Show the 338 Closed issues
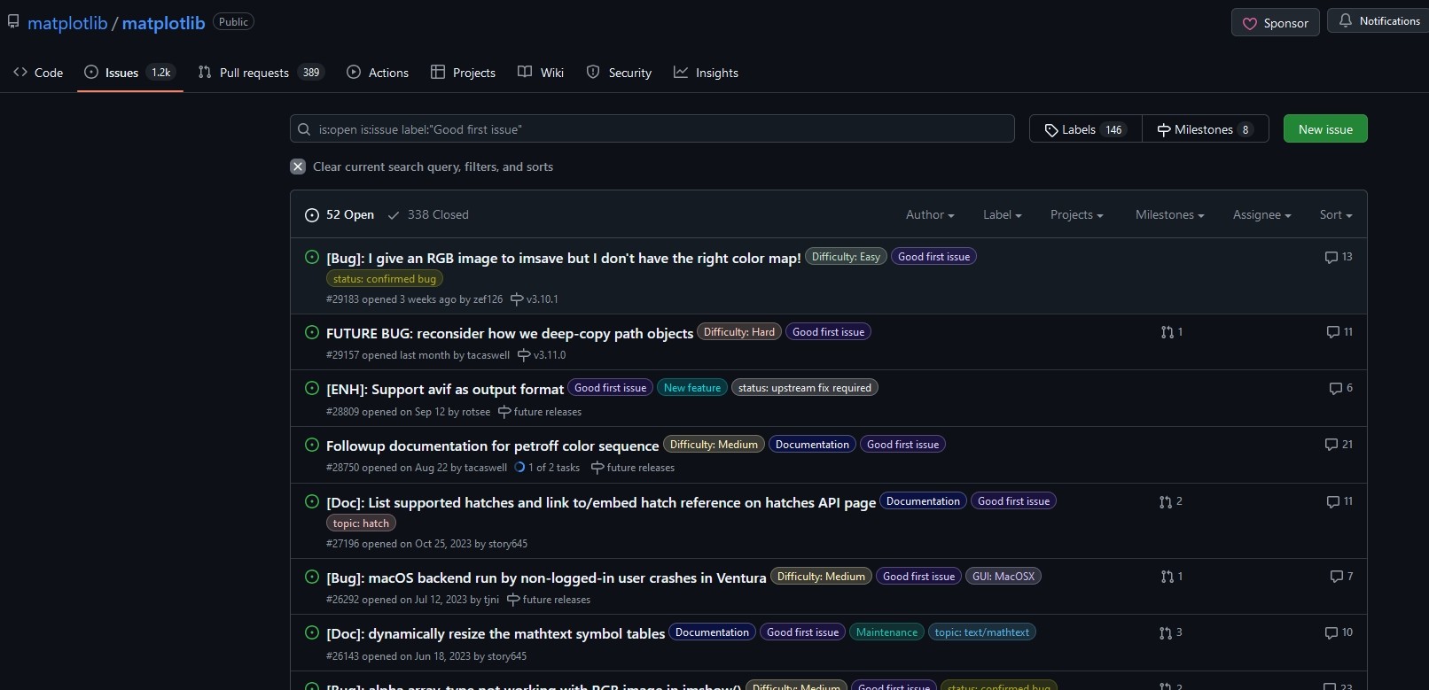The image size is (1429, 690). click(428, 214)
